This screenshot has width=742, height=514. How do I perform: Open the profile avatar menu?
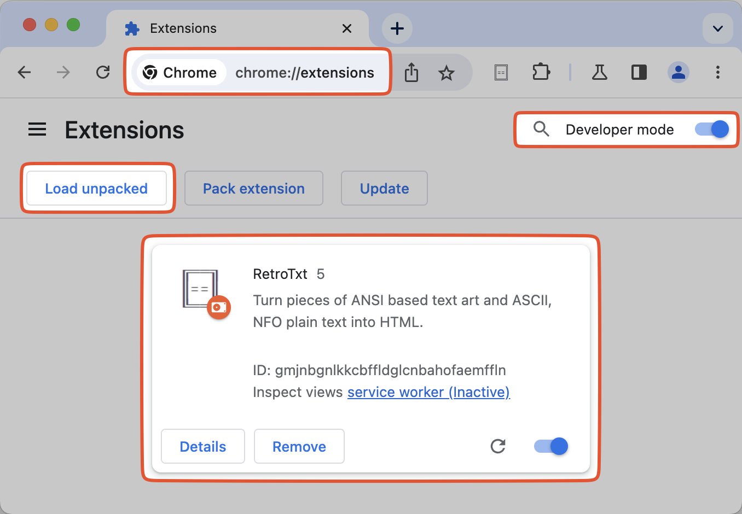click(679, 72)
